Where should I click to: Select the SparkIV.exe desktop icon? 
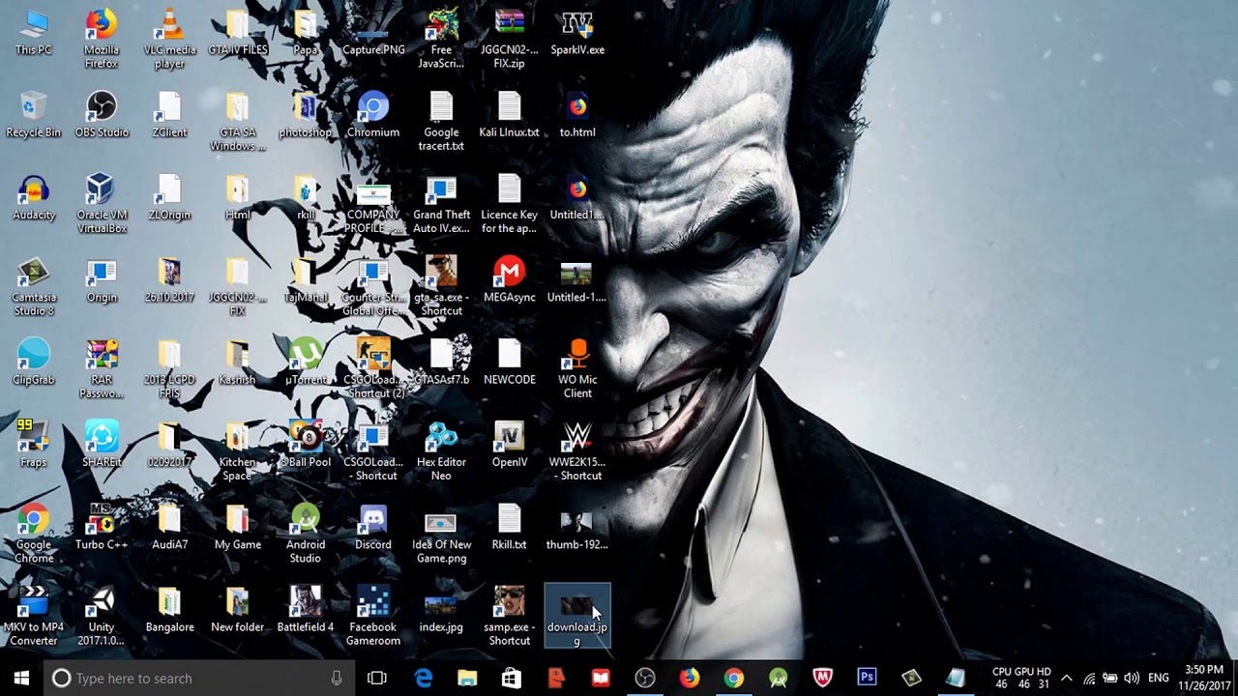(x=577, y=33)
